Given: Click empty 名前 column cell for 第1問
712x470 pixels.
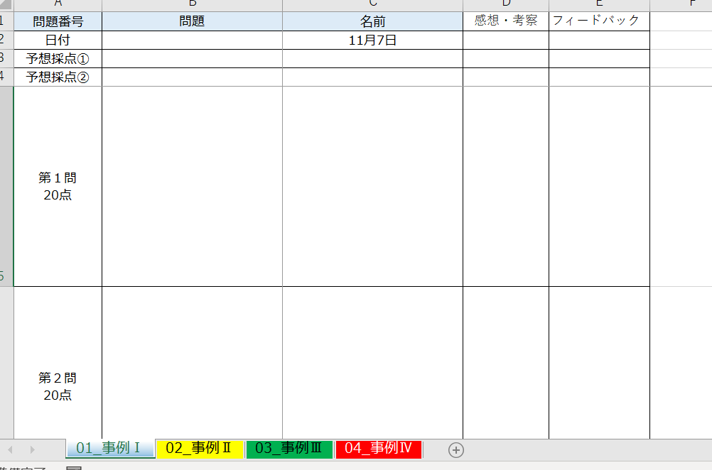Looking at the screenshot, I should click(372, 187).
